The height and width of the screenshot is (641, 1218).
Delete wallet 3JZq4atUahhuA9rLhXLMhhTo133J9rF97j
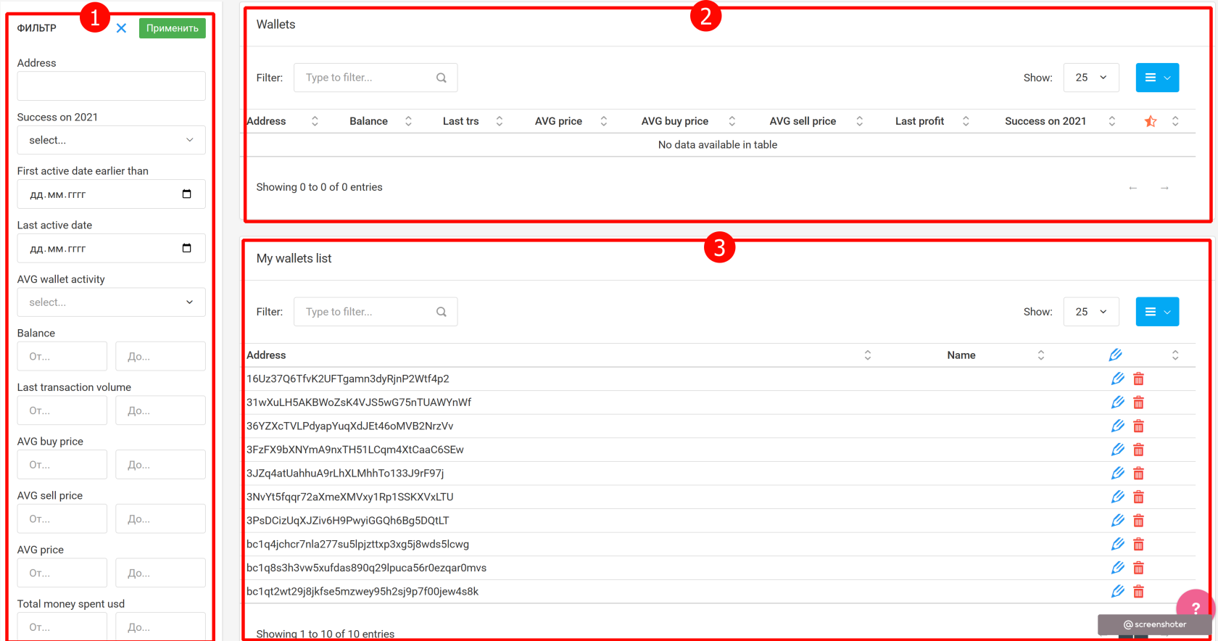click(x=1138, y=473)
